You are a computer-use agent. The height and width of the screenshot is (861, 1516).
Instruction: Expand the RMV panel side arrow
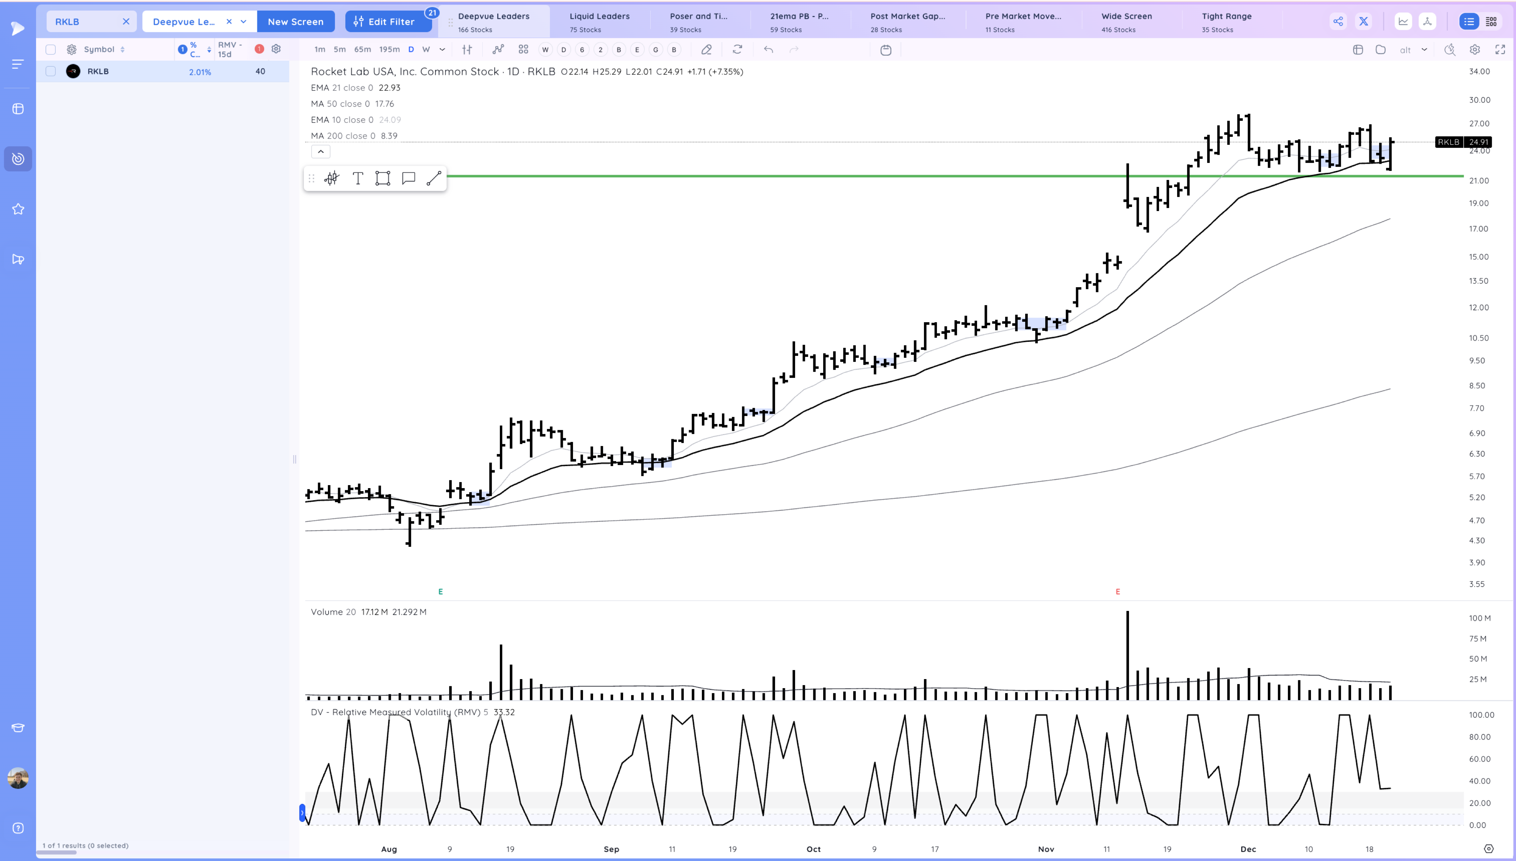point(302,813)
